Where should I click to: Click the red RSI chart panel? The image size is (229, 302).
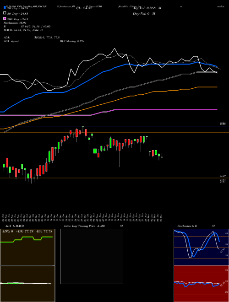[201, 284]
